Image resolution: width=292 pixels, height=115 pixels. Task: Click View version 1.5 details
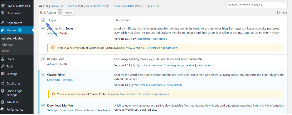135,94
